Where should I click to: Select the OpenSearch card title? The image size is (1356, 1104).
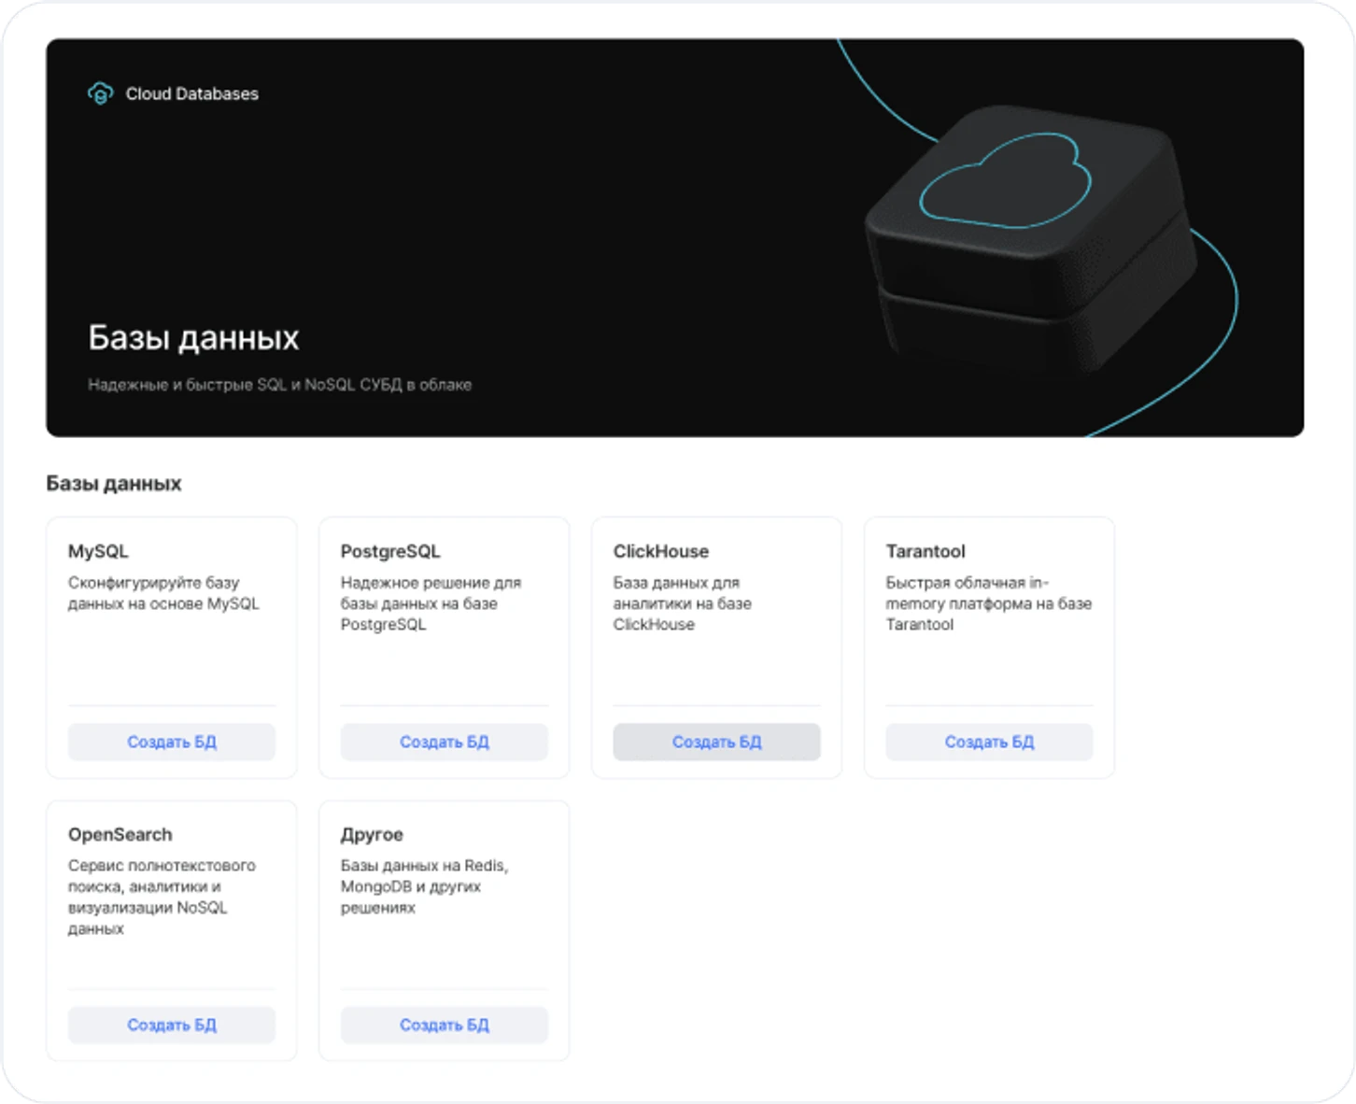pyautogui.click(x=120, y=834)
